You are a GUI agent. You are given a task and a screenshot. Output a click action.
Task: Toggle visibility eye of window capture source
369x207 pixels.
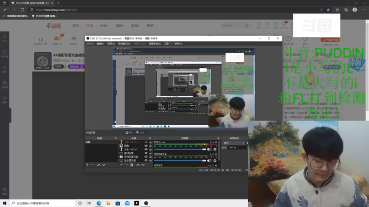(x=146, y=153)
